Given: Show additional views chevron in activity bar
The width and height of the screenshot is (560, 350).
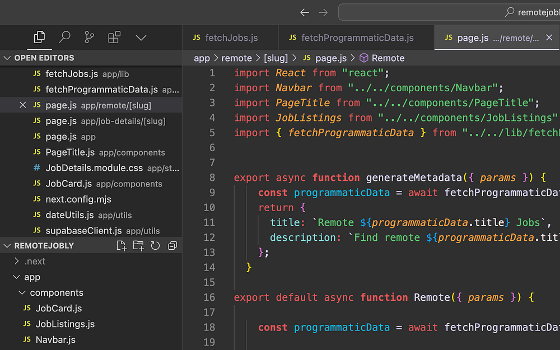Looking at the screenshot, I should [141, 38].
